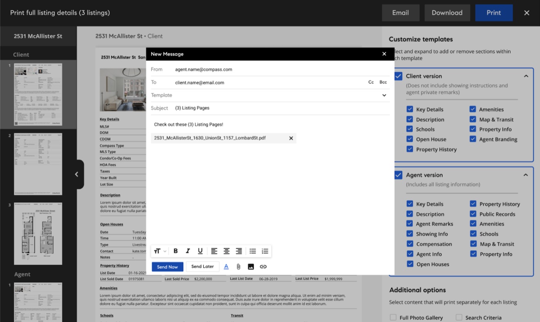Uncheck Public Records checkbox
This screenshot has width=540, height=322.
coord(472,214)
